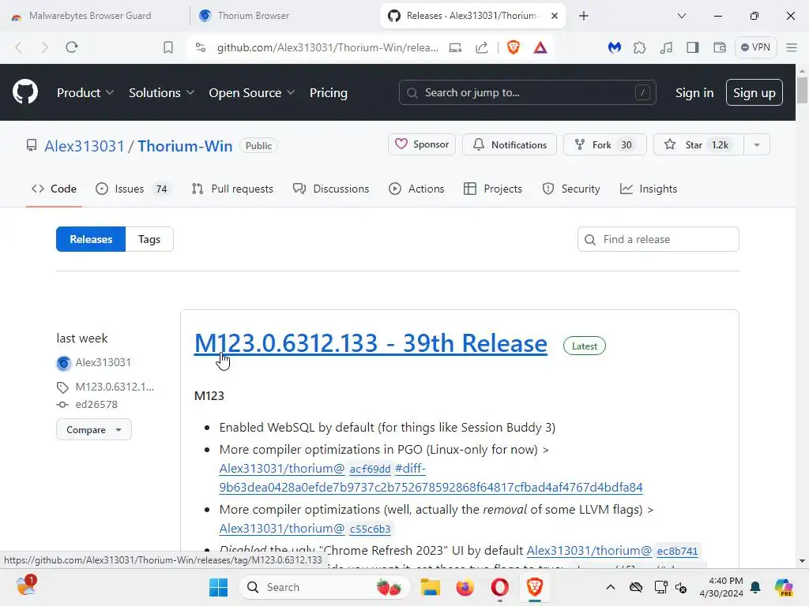Focus the Search or jump to field
Image resolution: width=809 pixels, height=606 pixels.
click(527, 93)
